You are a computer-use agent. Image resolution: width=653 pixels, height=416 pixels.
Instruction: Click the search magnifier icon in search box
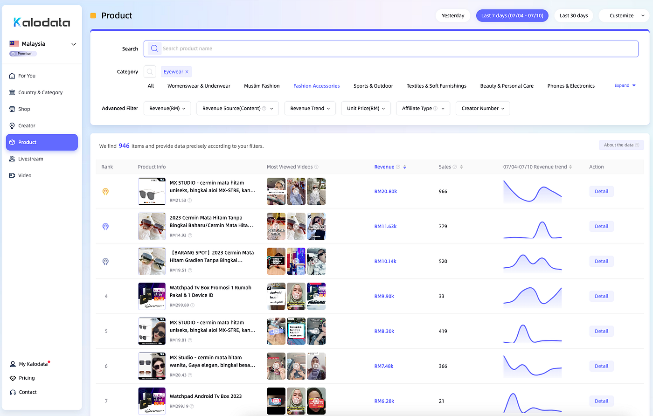154,49
